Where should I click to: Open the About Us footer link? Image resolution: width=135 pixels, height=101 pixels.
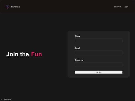tap(8, 100)
